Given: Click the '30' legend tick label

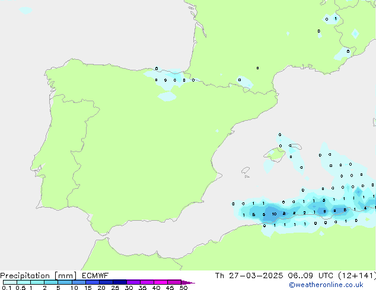Looking at the screenshot, I should point(129,288).
